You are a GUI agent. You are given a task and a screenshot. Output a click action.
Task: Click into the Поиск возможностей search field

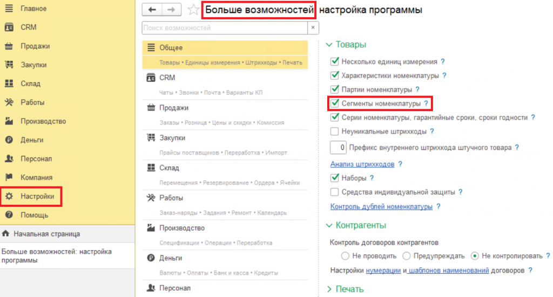click(x=225, y=28)
